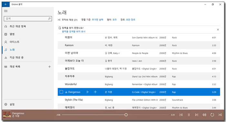The width and height of the screenshot is (226, 122).
Task: Click the search magnifier icon
Action: [x=49, y=19]
